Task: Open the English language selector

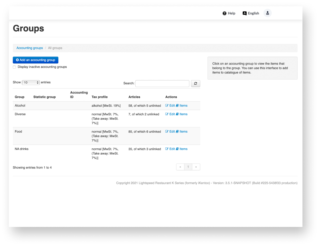Action: click(x=251, y=13)
